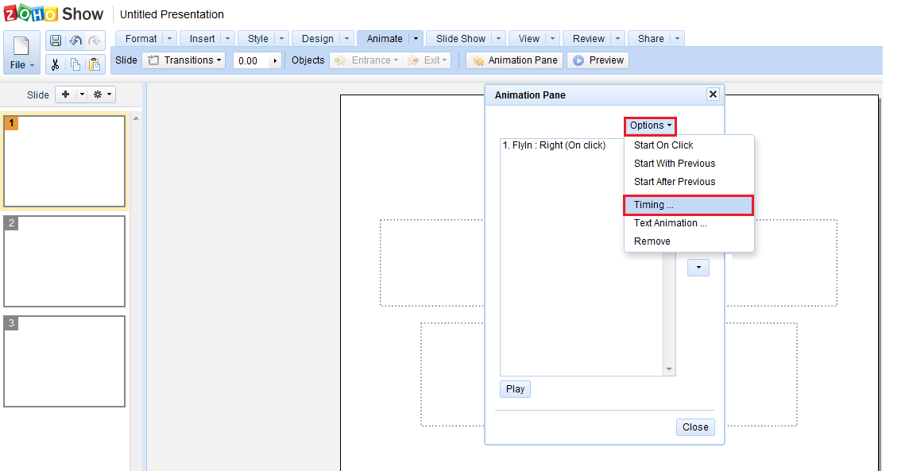Expand the Format tab dropdown arrow
This screenshot has height=471, width=909.
pos(170,39)
